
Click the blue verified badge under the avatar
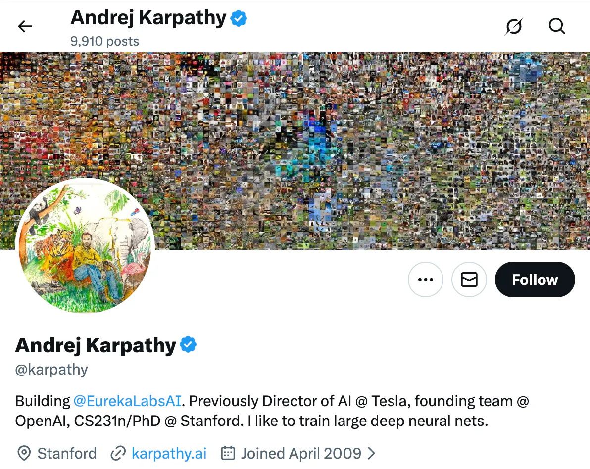[188, 344]
